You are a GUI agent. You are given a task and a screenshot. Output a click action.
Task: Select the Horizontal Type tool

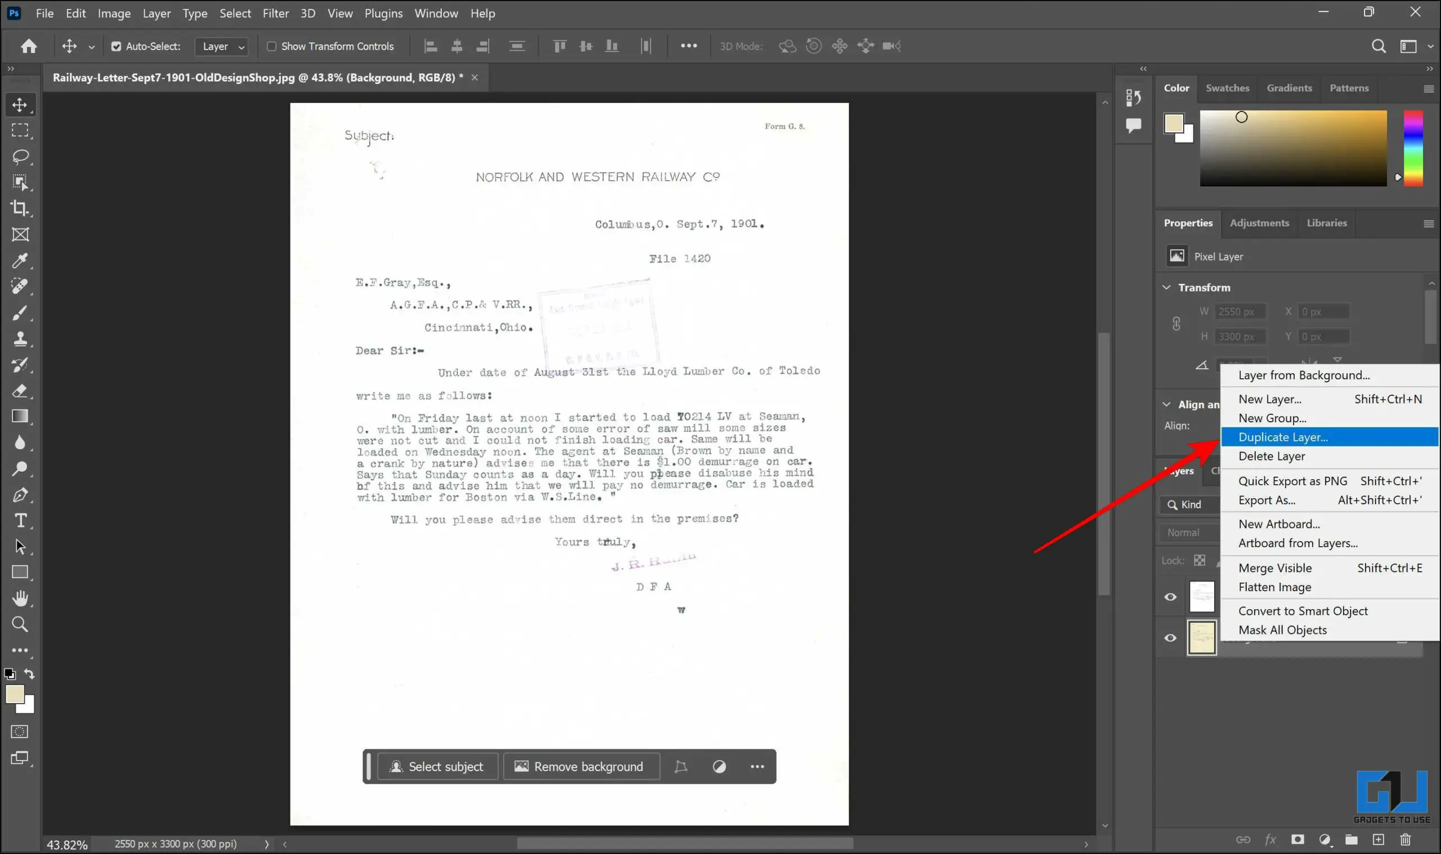click(20, 520)
